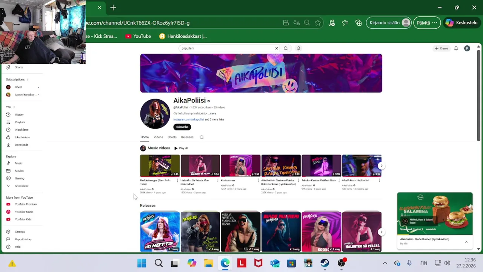Screen dimensions: 483x272
Task: Search within the channel using magnifier icon
Action: pyautogui.click(x=202, y=137)
